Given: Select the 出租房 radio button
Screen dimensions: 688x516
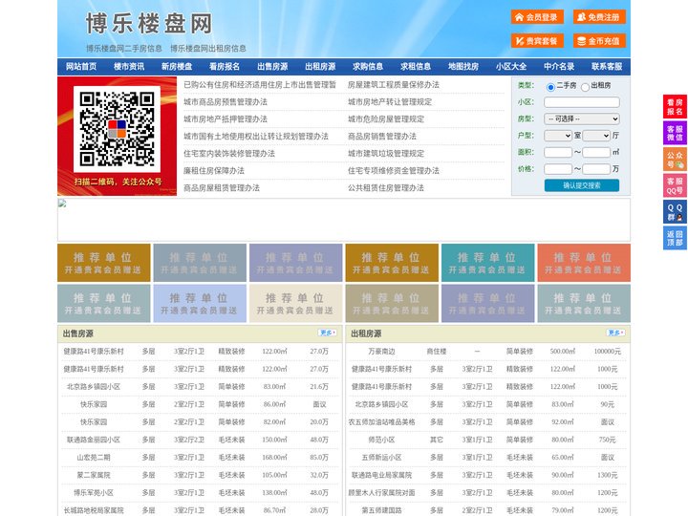Looking at the screenshot, I should 585,87.
